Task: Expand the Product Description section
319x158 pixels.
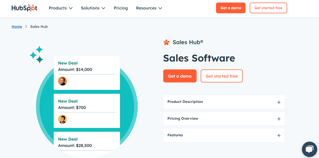Action: click(x=224, y=102)
